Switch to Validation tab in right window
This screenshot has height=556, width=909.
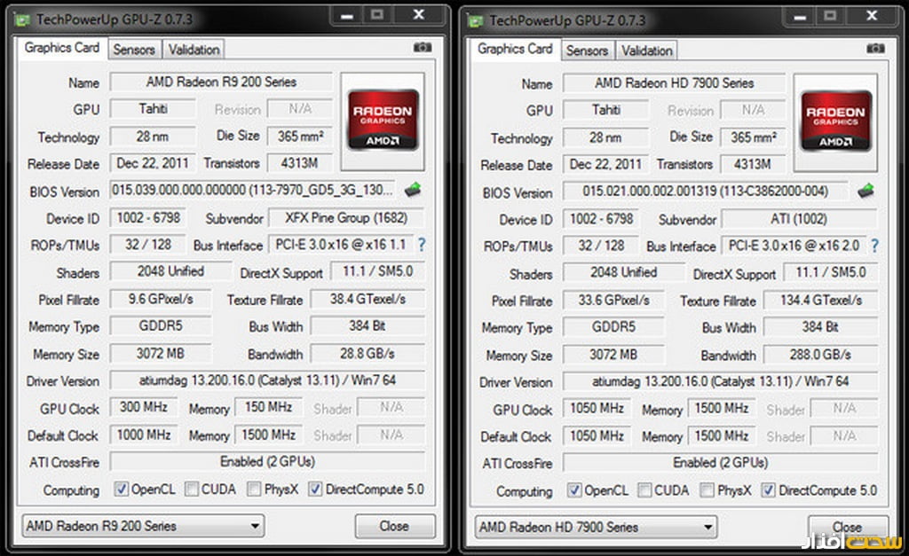tap(647, 51)
